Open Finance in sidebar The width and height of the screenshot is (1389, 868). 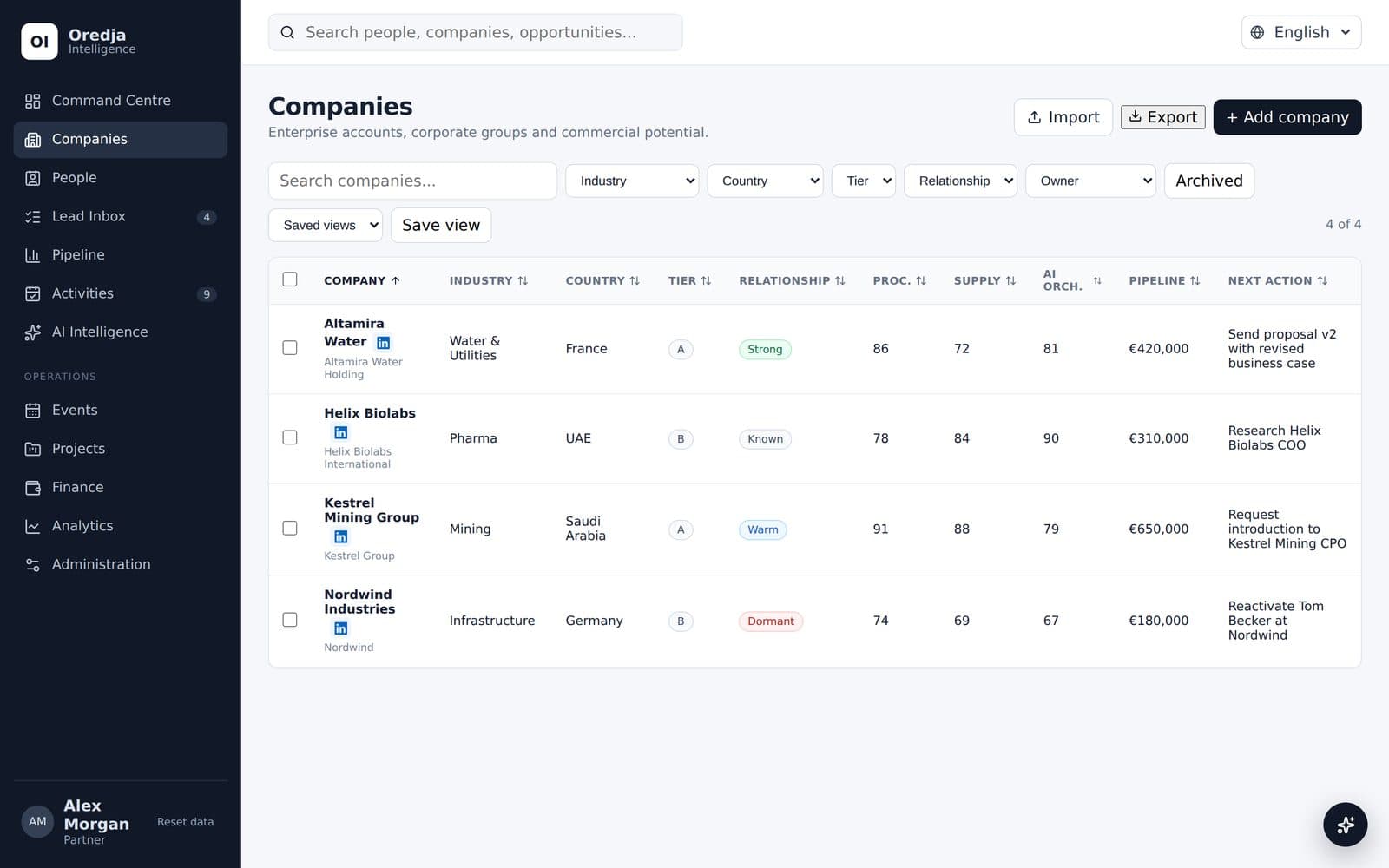tap(121, 487)
